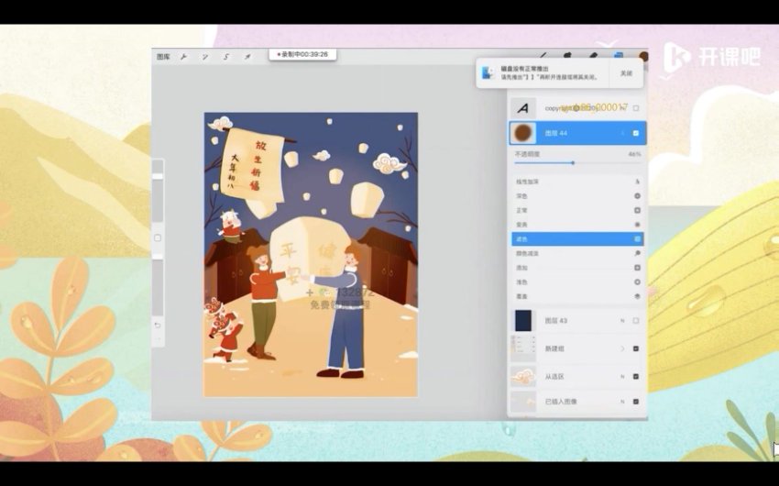Screen dimensions: 779x486
Task: Collapse blend mode list on 图层 44
Action: 623,133
